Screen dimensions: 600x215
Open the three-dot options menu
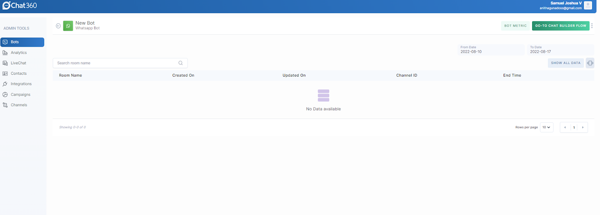point(592,26)
